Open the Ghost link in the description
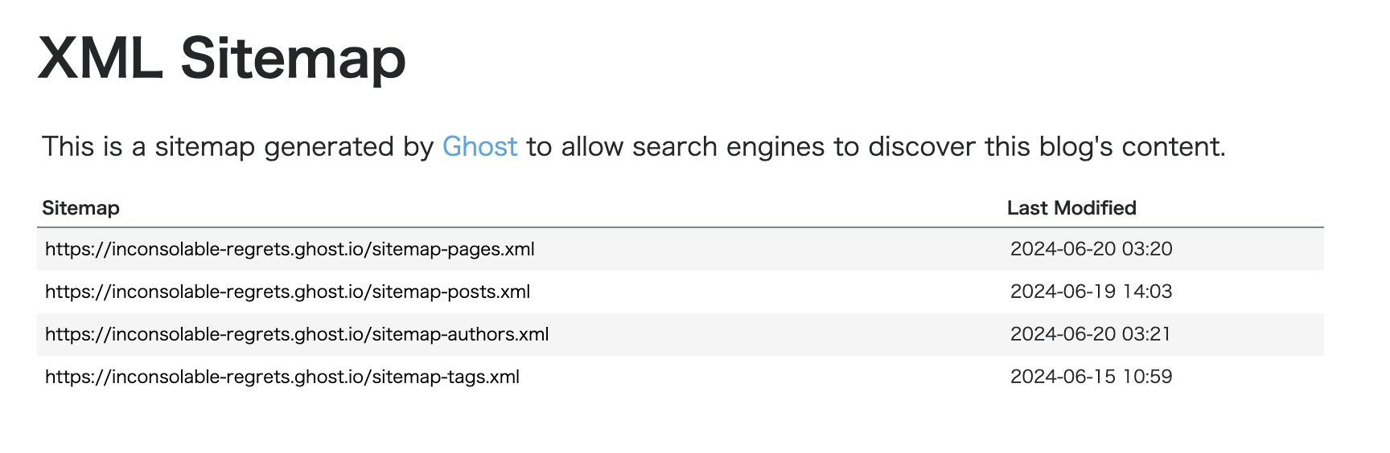 click(x=480, y=146)
